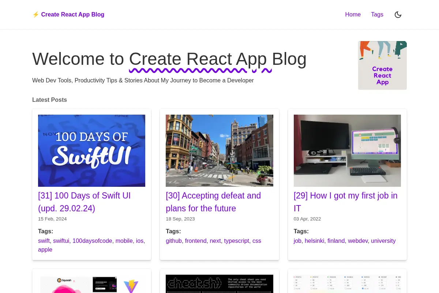Click the Latest Posts heading

coord(49,100)
